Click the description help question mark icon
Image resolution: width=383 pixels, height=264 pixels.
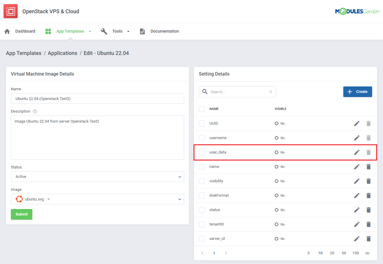click(x=35, y=111)
